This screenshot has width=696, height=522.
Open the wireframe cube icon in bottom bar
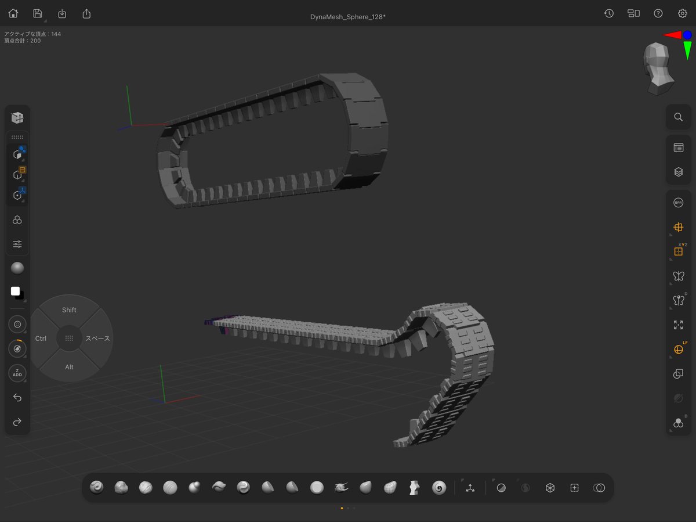pos(550,488)
